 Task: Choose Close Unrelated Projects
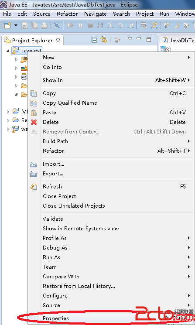[111, 205]
